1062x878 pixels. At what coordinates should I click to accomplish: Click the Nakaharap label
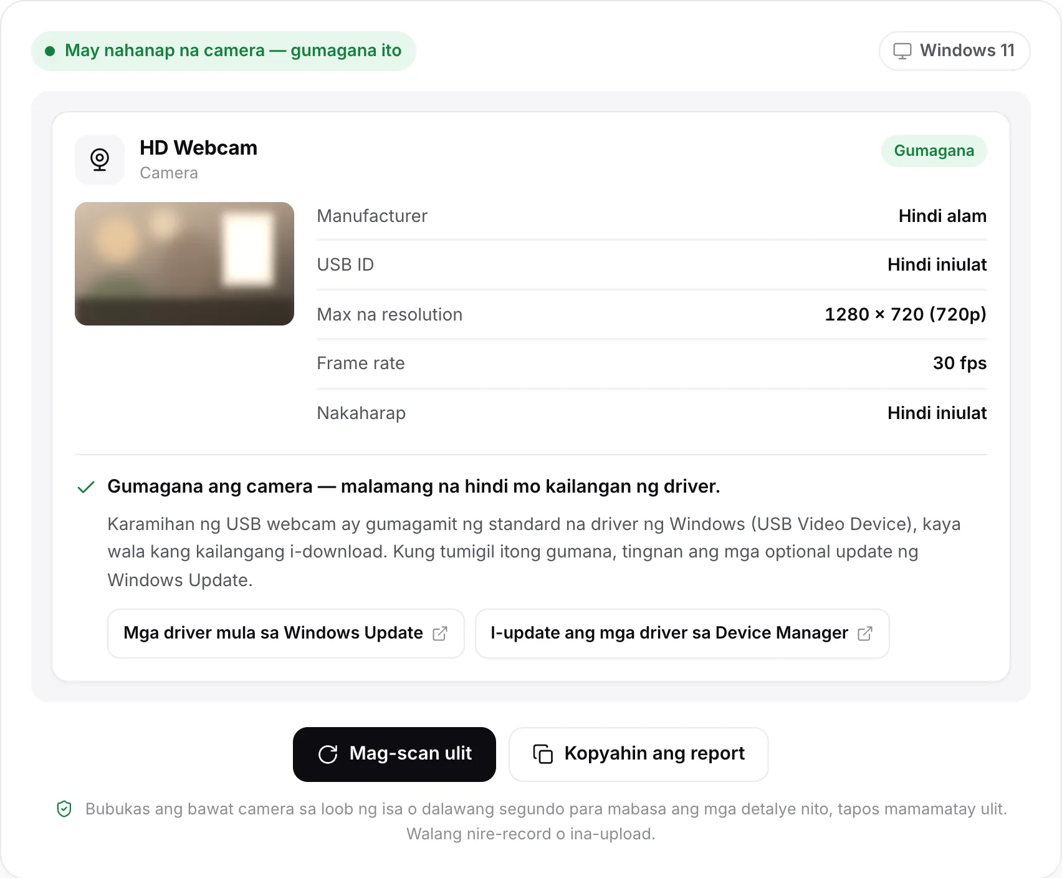click(x=361, y=413)
